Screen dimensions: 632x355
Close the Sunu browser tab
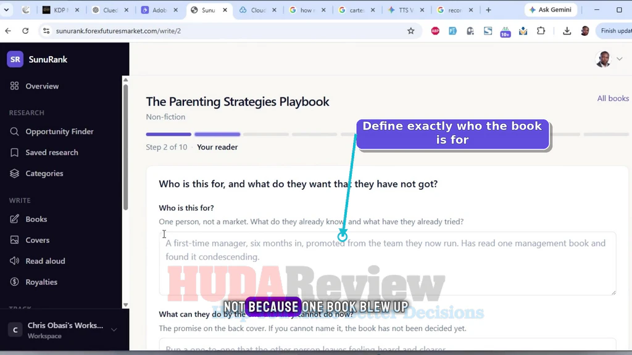(225, 10)
